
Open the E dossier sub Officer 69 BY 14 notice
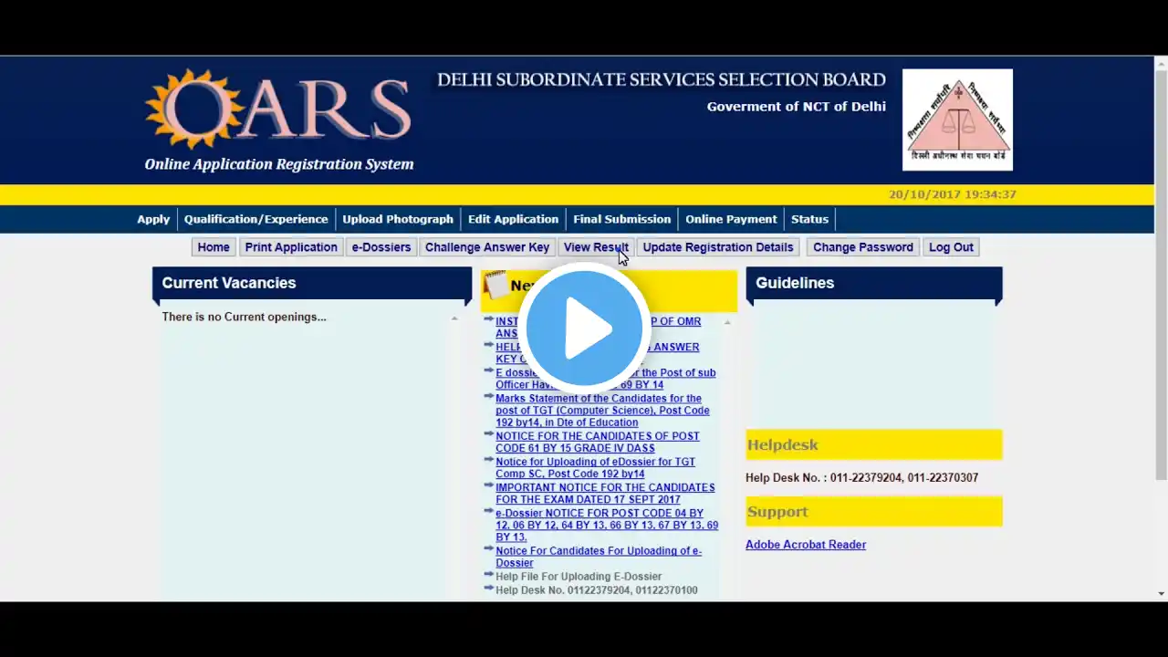605,379
